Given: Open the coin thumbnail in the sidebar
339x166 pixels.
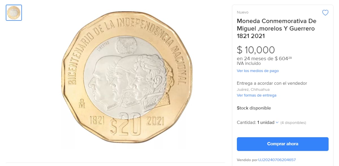Looking at the screenshot, I should pos(14,12).
